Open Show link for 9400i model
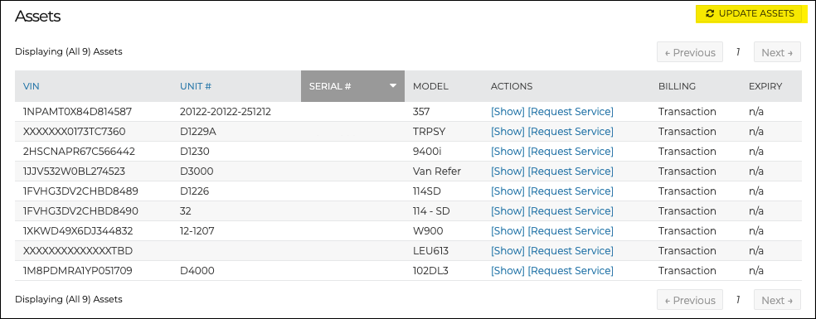The width and height of the screenshot is (816, 319). pos(508,152)
